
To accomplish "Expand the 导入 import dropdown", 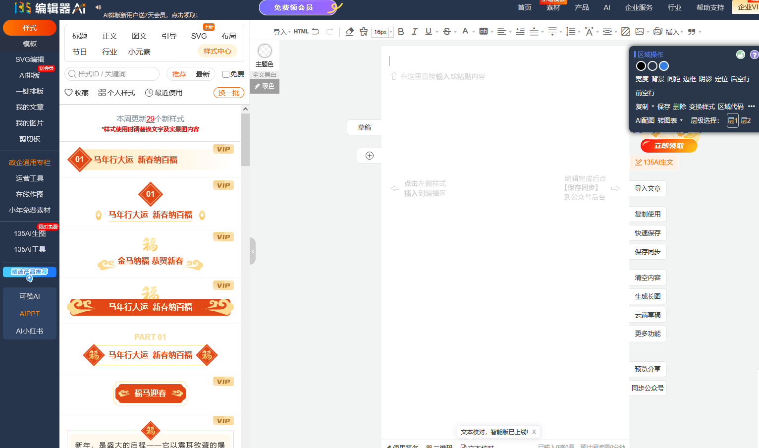I will click(282, 32).
